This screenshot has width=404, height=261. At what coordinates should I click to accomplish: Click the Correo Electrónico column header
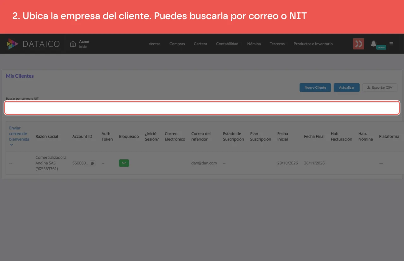(175, 136)
